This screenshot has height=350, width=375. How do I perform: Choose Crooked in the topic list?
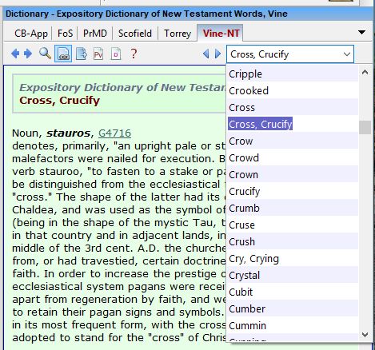click(292, 91)
